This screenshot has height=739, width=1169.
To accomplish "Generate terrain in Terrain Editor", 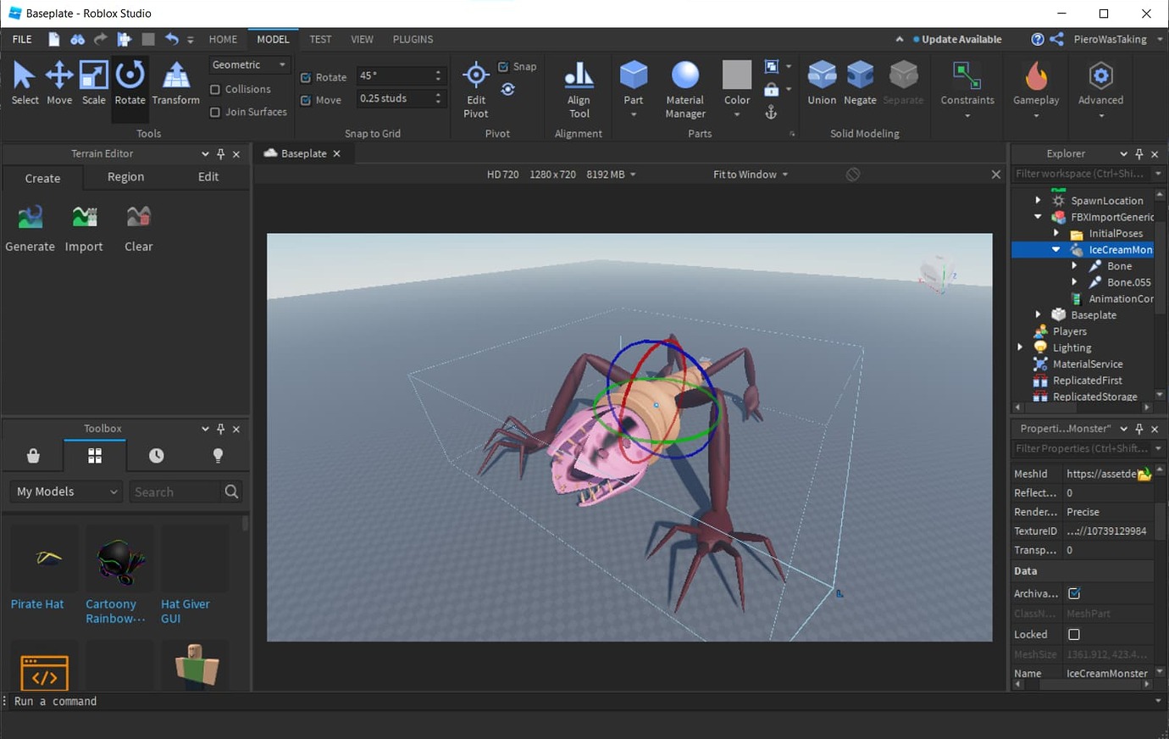I will 30,229.
